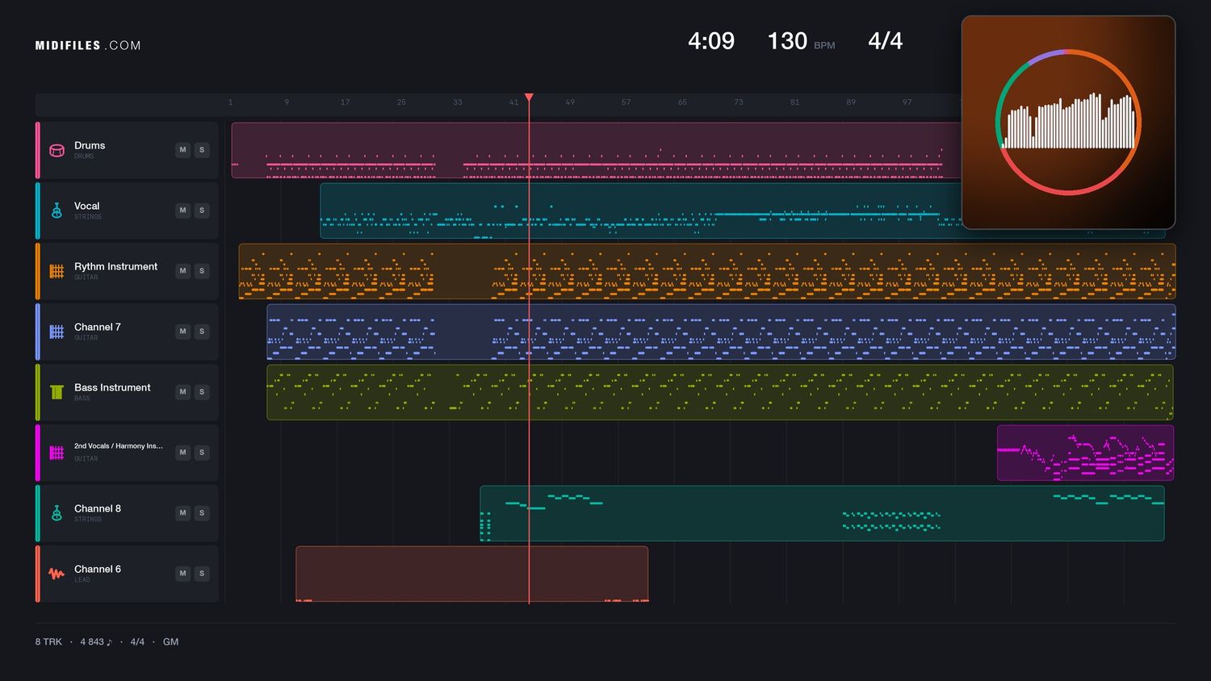Viewport: 1211px width, 681px height.
Task: Solo the Bass Instrument track
Action: pyautogui.click(x=202, y=392)
